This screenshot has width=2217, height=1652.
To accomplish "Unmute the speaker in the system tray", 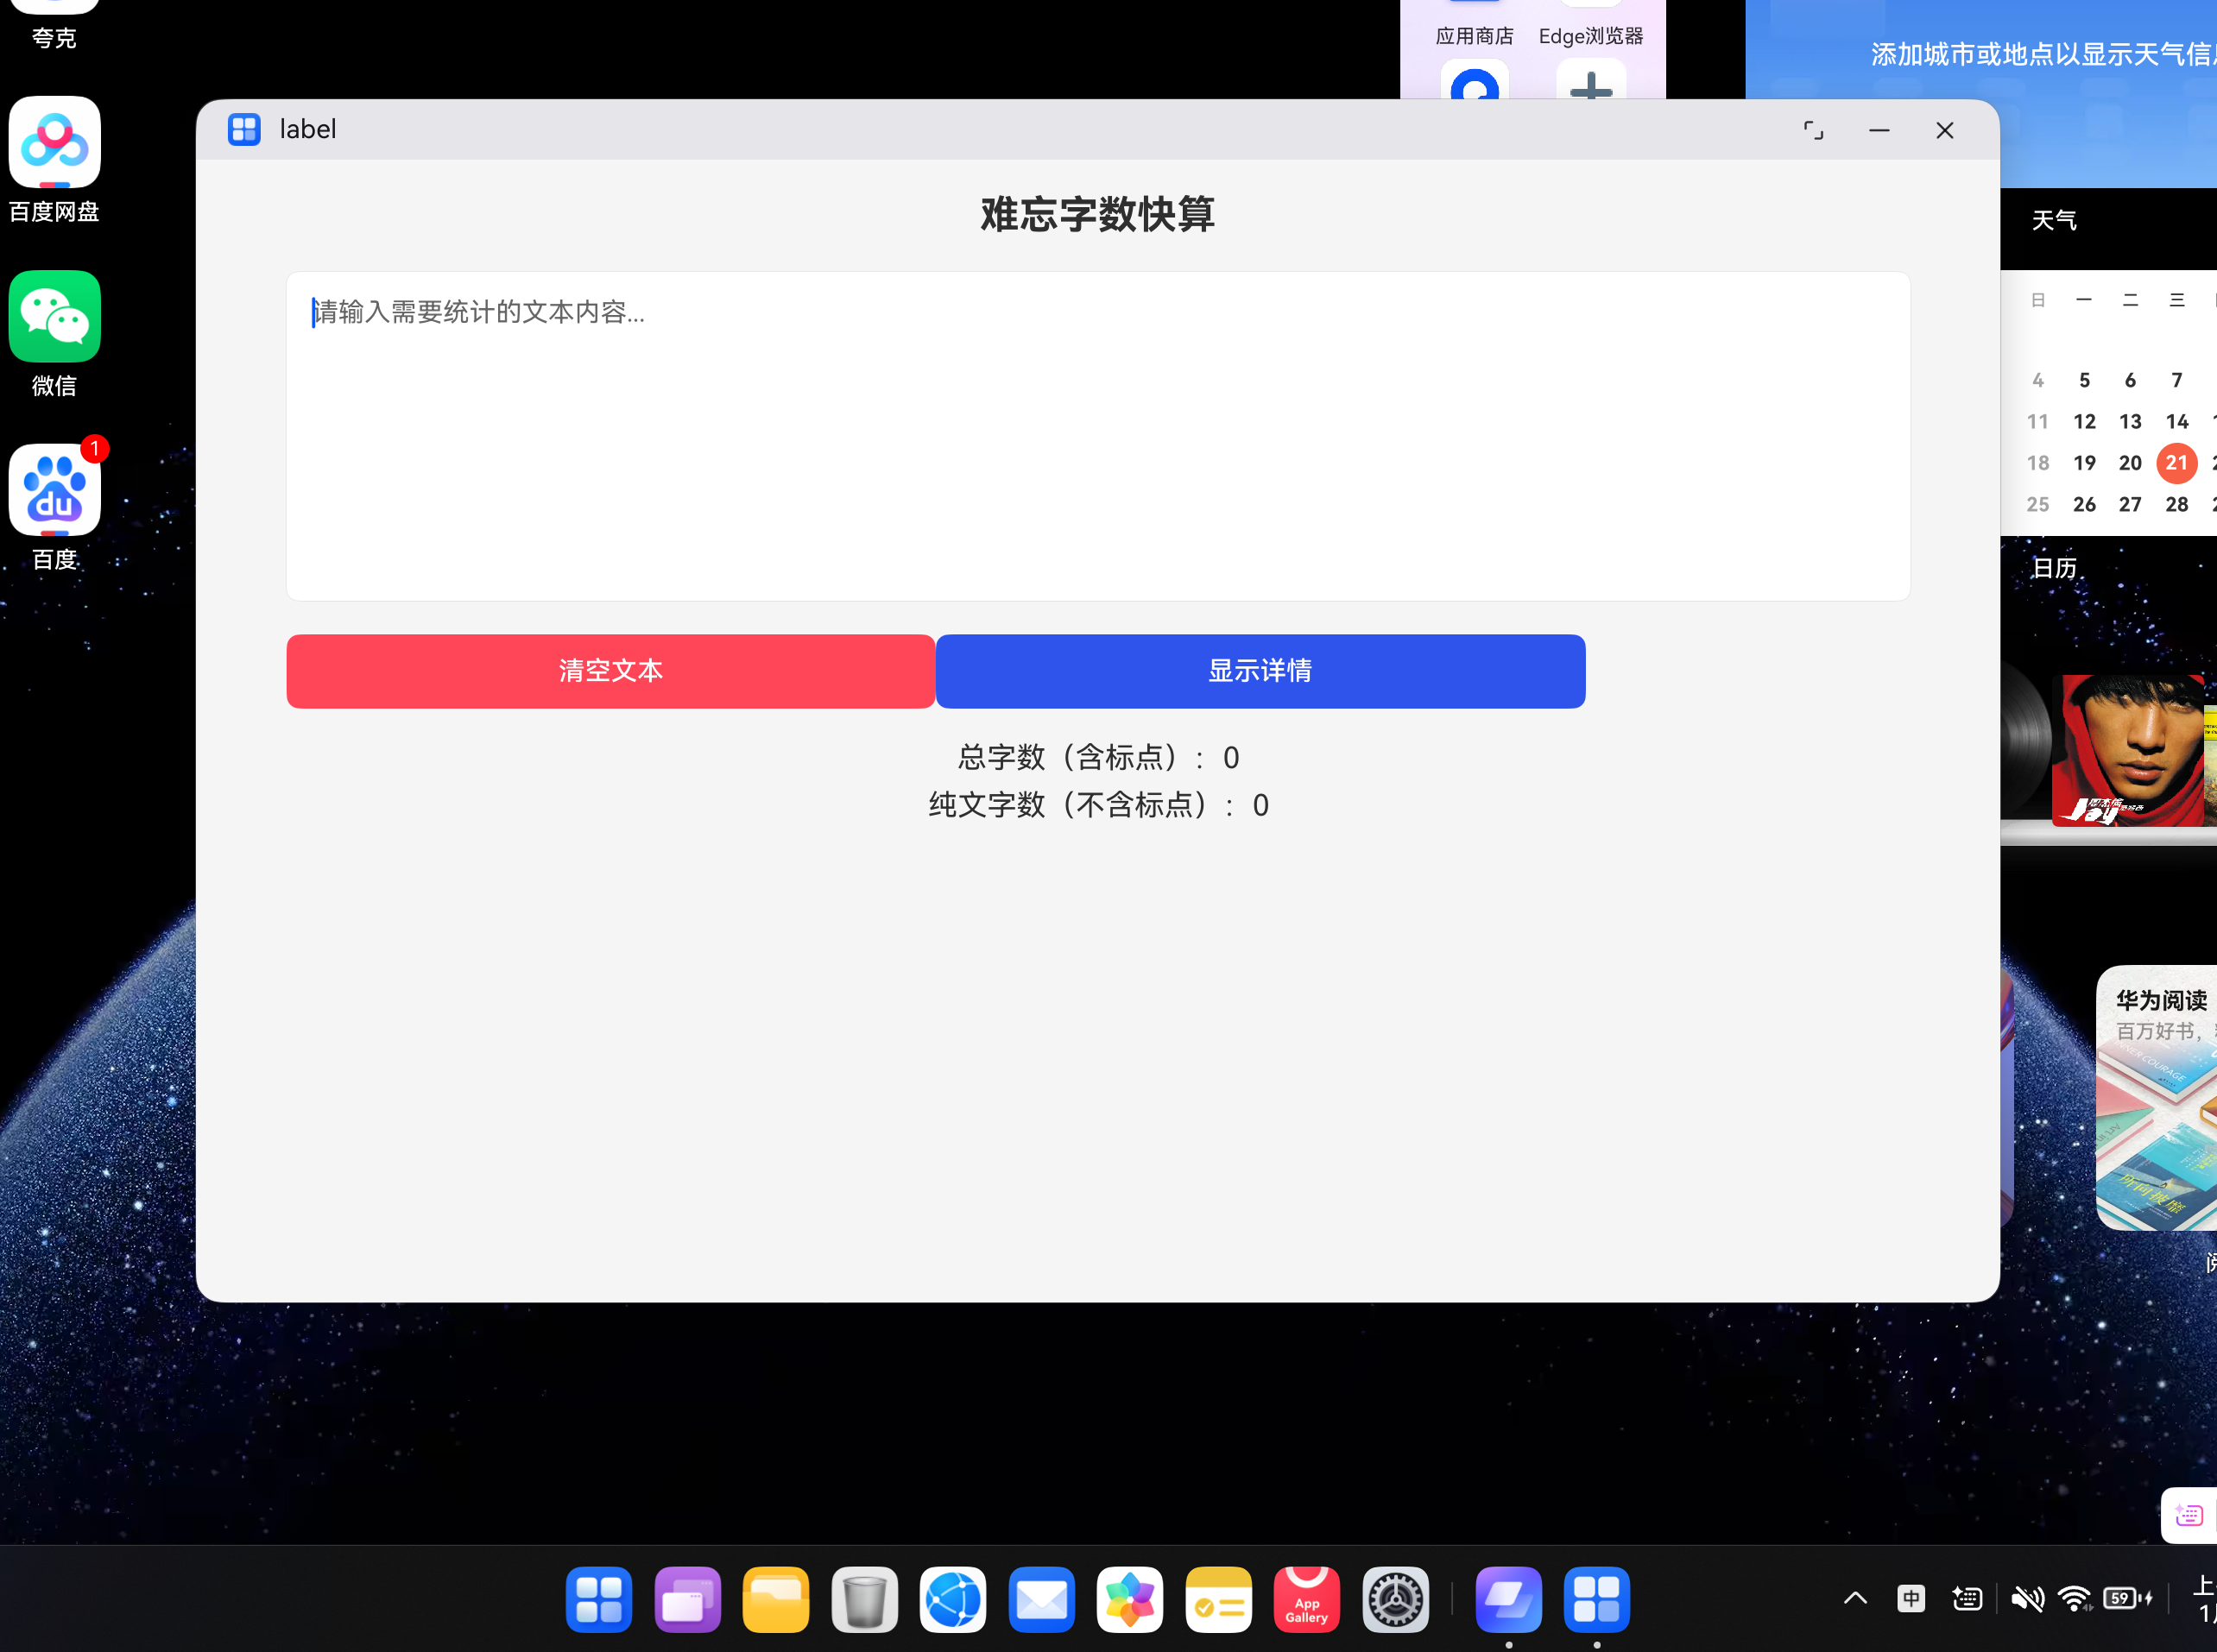I will (x=2030, y=1597).
